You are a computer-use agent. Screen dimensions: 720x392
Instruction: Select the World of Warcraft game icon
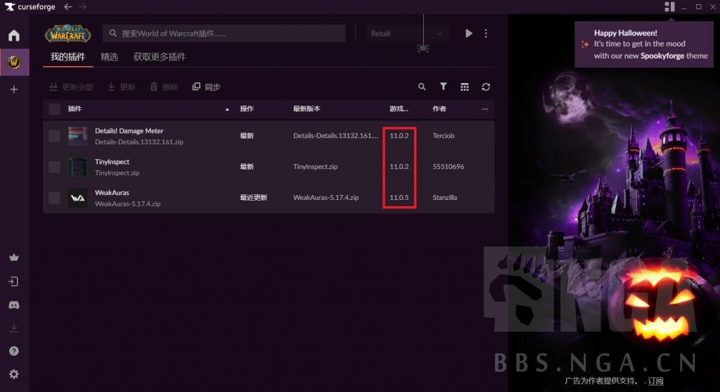(14, 63)
